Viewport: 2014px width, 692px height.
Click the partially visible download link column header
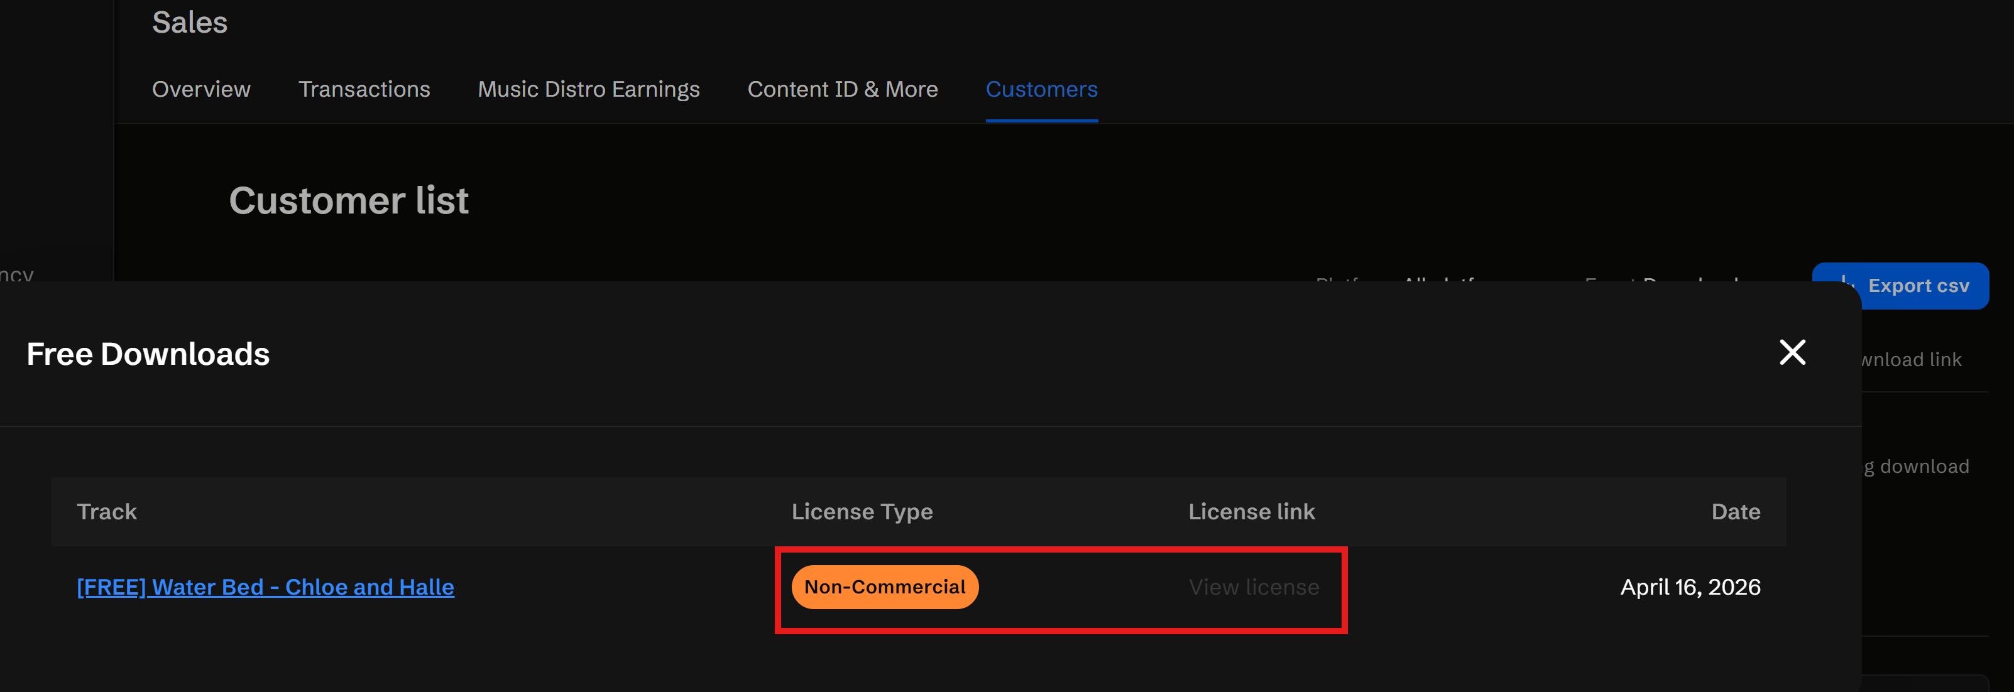click(1912, 359)
